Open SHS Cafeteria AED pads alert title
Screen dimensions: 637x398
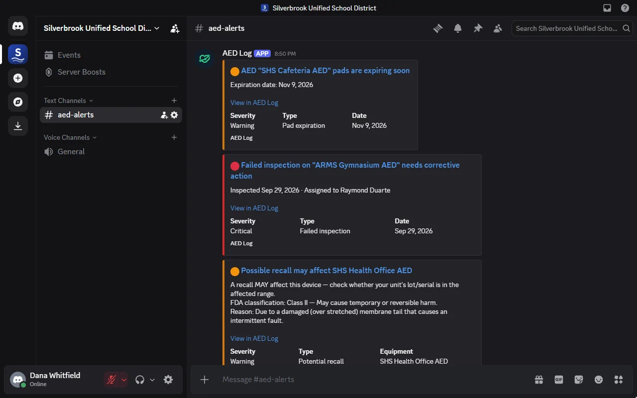[325, 71]
